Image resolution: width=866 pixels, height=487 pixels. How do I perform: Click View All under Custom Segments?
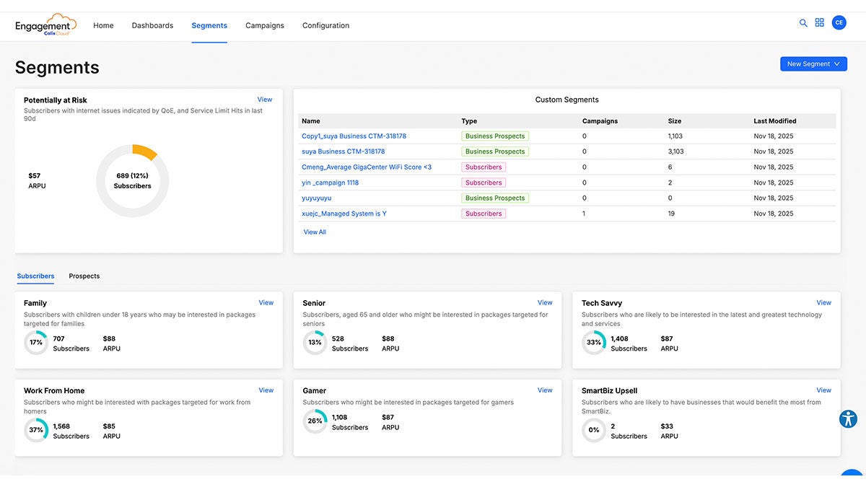pyautogui.click(x=315, y=232)
